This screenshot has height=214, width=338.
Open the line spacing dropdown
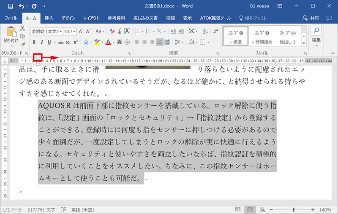[x=179, y=42]
